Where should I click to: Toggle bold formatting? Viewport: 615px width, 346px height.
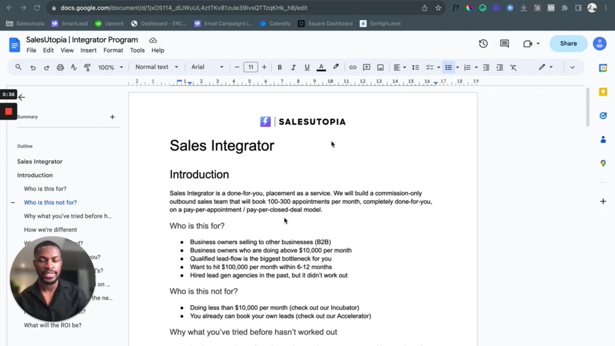click(280, 67)
